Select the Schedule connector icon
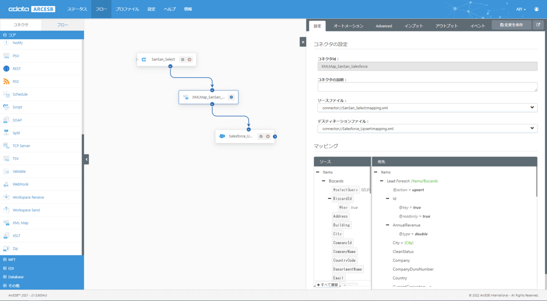Screen dimensions: 547x301 tap(6, 94)
